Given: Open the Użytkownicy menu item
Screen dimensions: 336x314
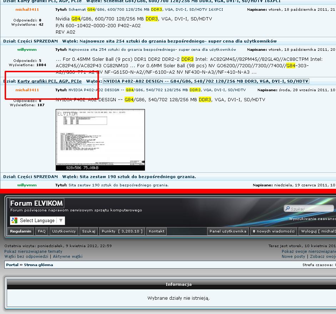Looking at the screenshot, I should tap(64, 231).
